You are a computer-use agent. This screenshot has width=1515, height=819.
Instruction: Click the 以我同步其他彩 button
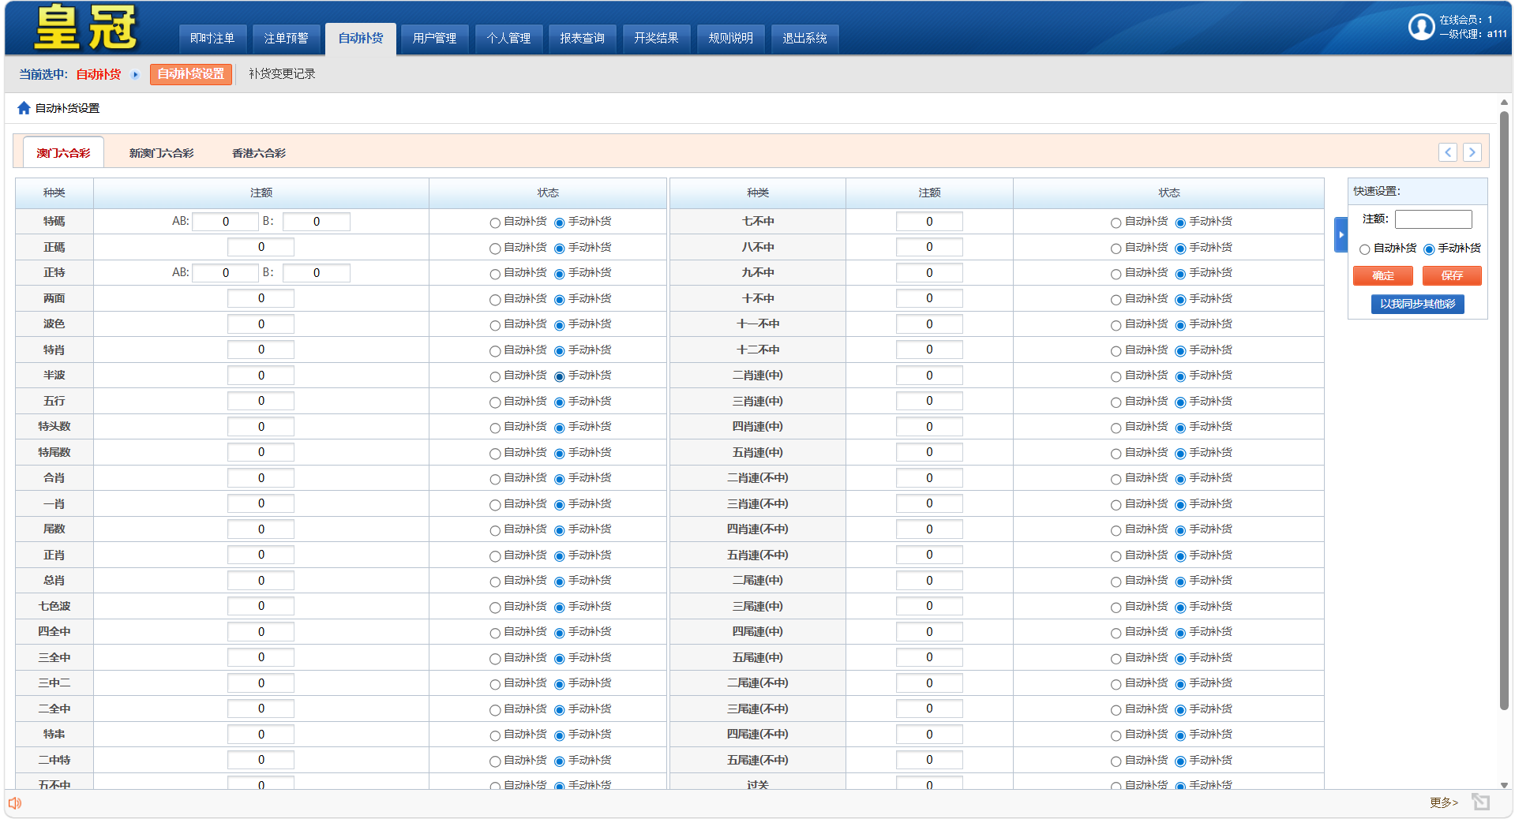click(x=1417, y=304)
